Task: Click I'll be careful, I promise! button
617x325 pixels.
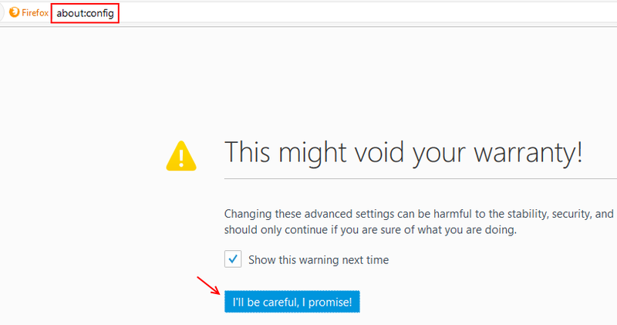Action: point(292,302)
